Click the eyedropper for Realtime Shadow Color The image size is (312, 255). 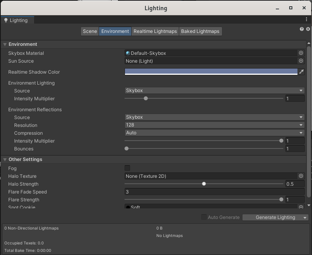coord(301,72)
